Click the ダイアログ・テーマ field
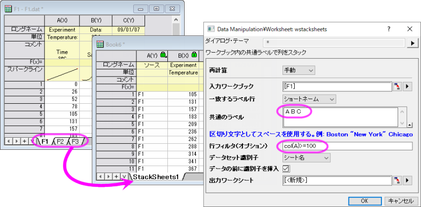This screenshot has height=207, width=421. 334,43
